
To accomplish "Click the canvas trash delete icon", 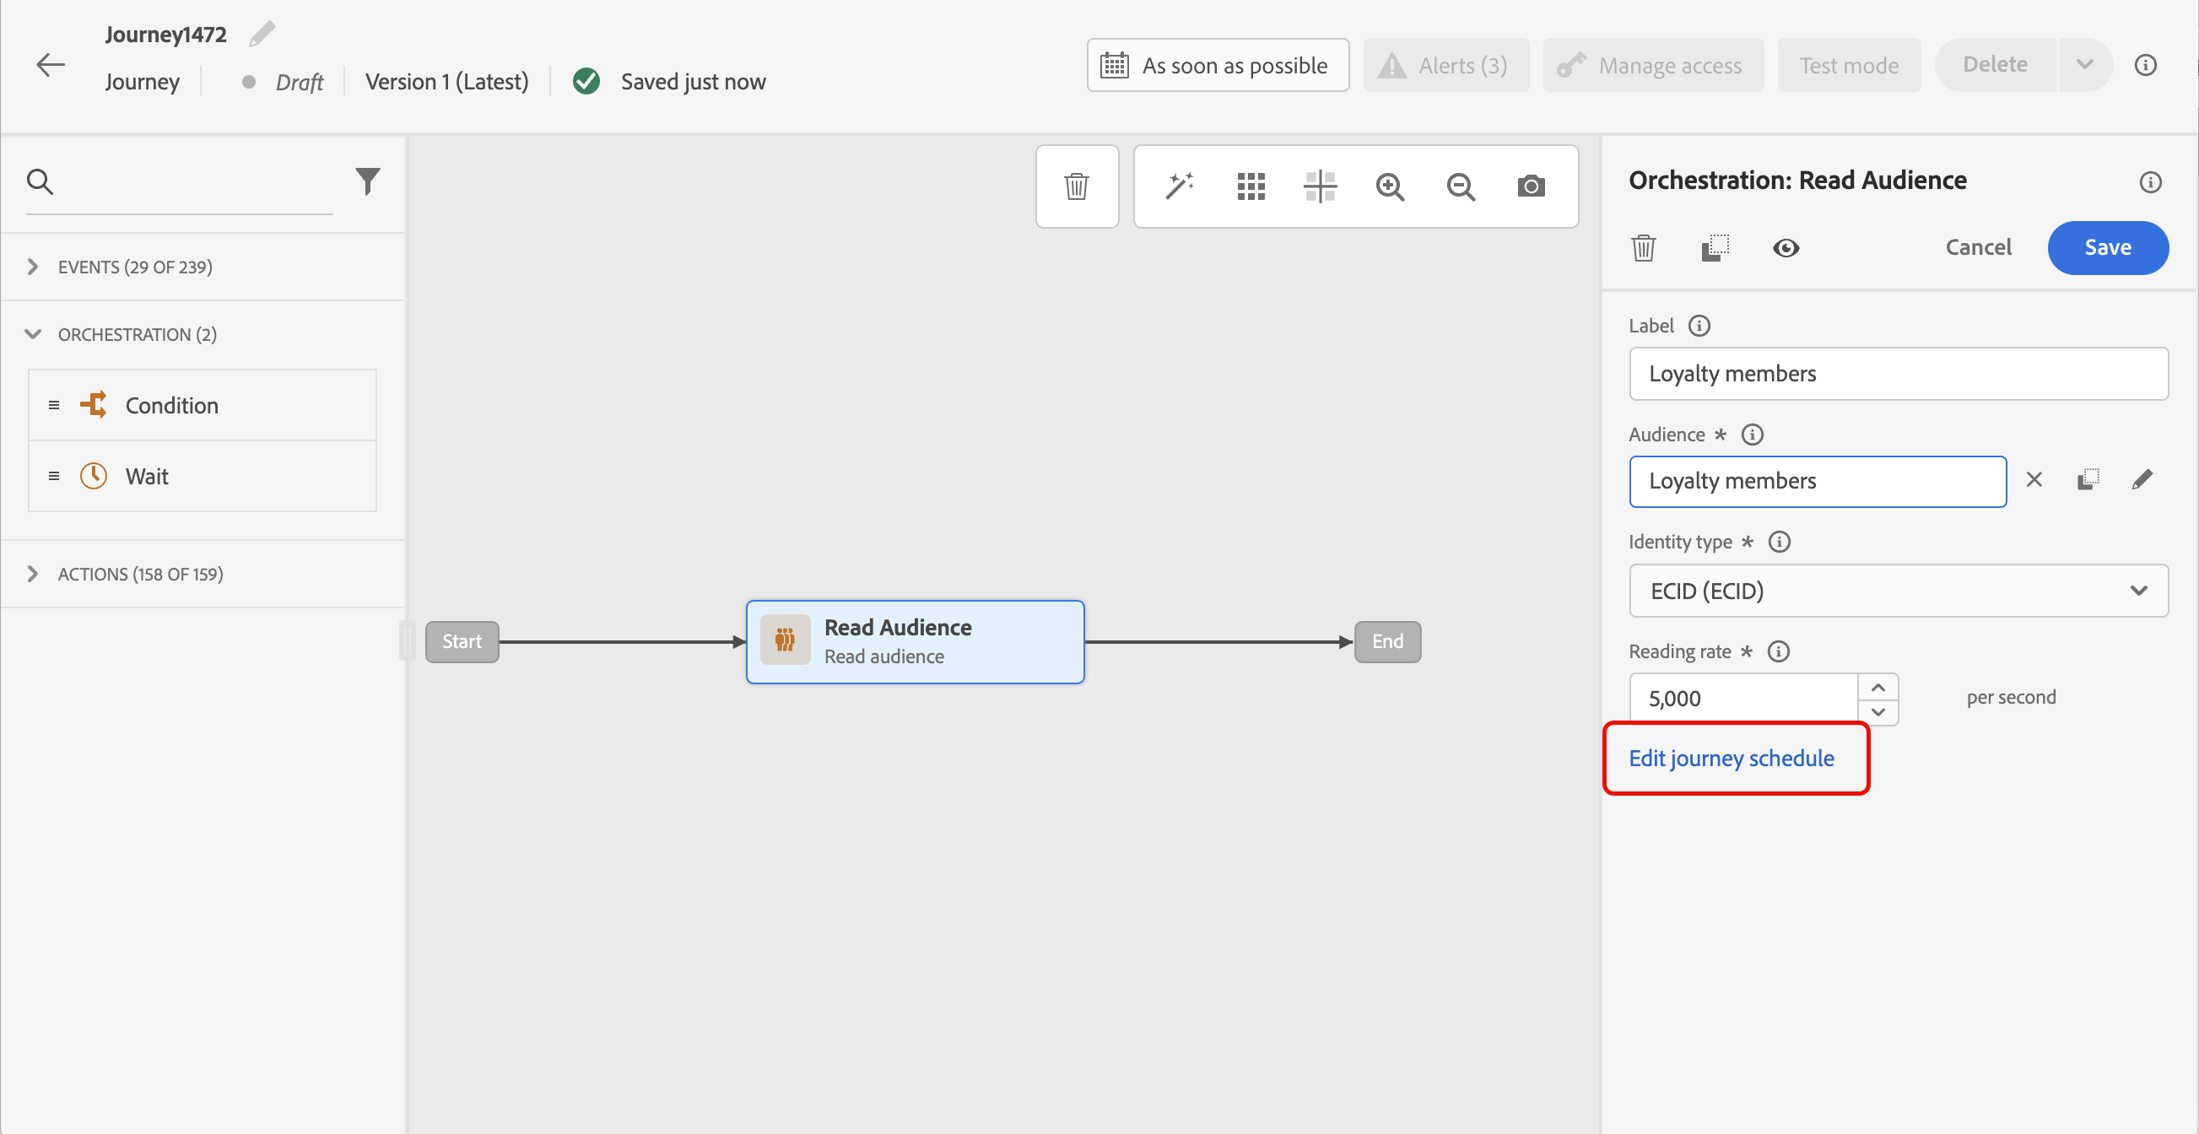I will [x=1077, y=186].
